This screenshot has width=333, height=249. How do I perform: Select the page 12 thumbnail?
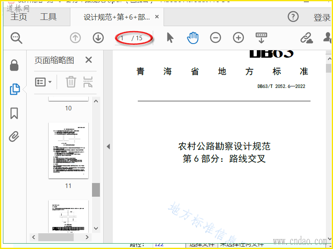point(68,216)
